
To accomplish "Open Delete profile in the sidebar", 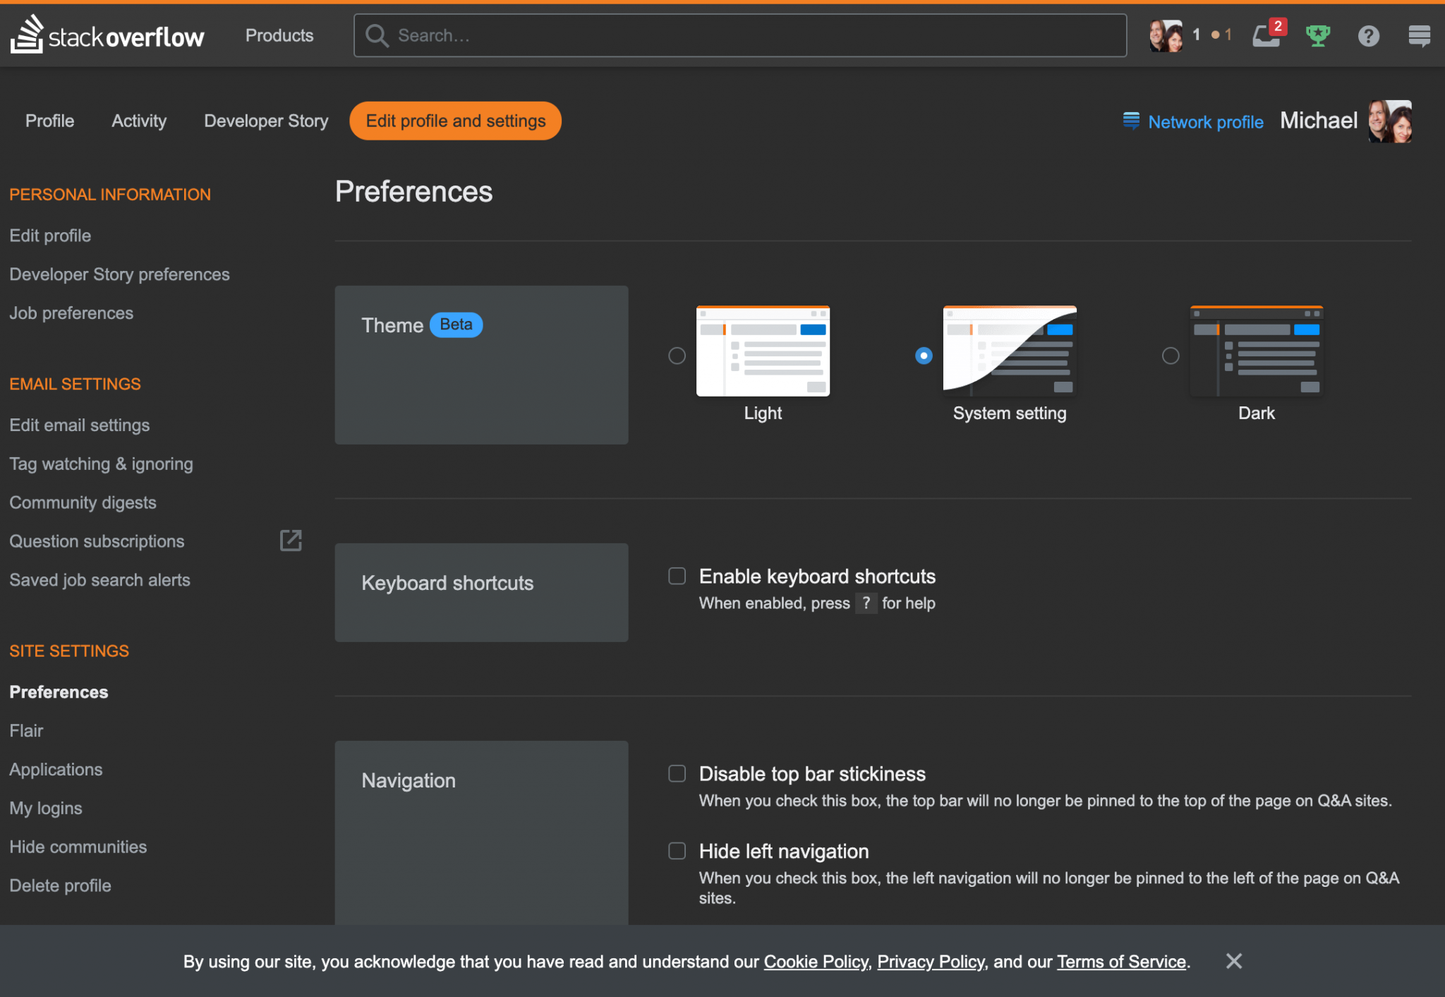I will pyautogui.click(x=60, y=885).
